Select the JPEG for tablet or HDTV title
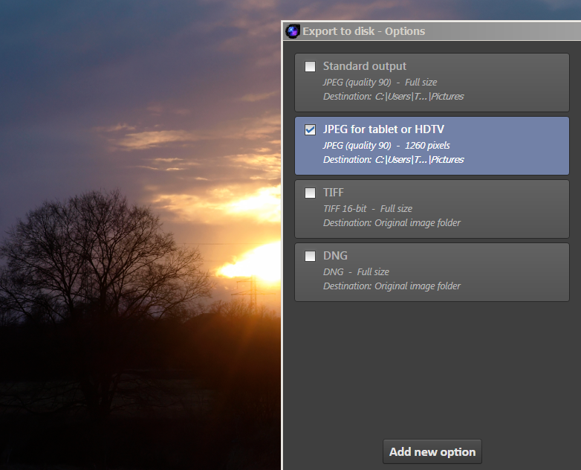 click(383, 129)
